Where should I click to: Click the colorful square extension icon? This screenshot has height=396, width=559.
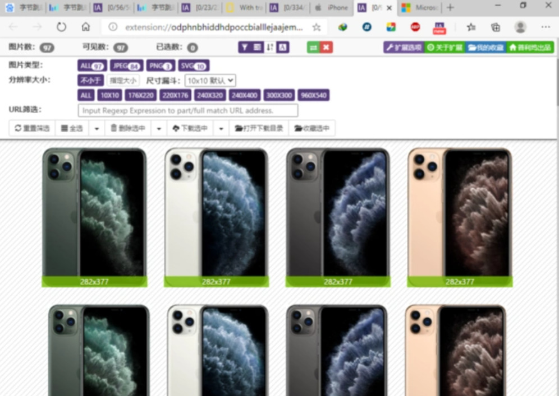pyautogui.click(x=391, y=27)
